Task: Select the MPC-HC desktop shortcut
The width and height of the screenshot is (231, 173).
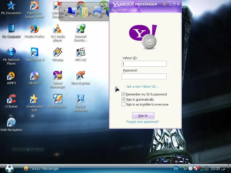Action: coord(81,54)
